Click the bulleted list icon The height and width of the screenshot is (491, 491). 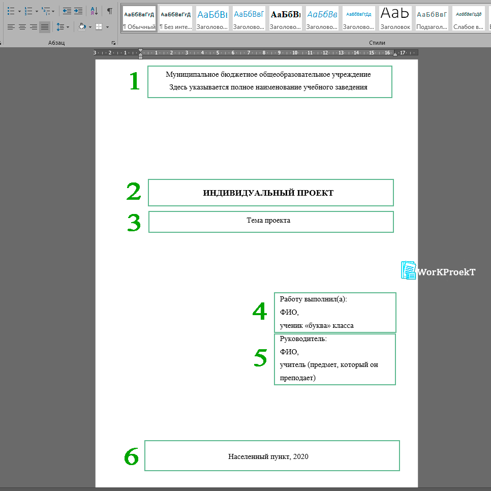point(11,11)
